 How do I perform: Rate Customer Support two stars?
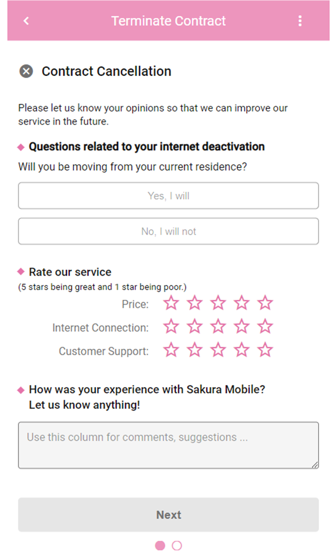pyautogui.click(x=195, y=350)
